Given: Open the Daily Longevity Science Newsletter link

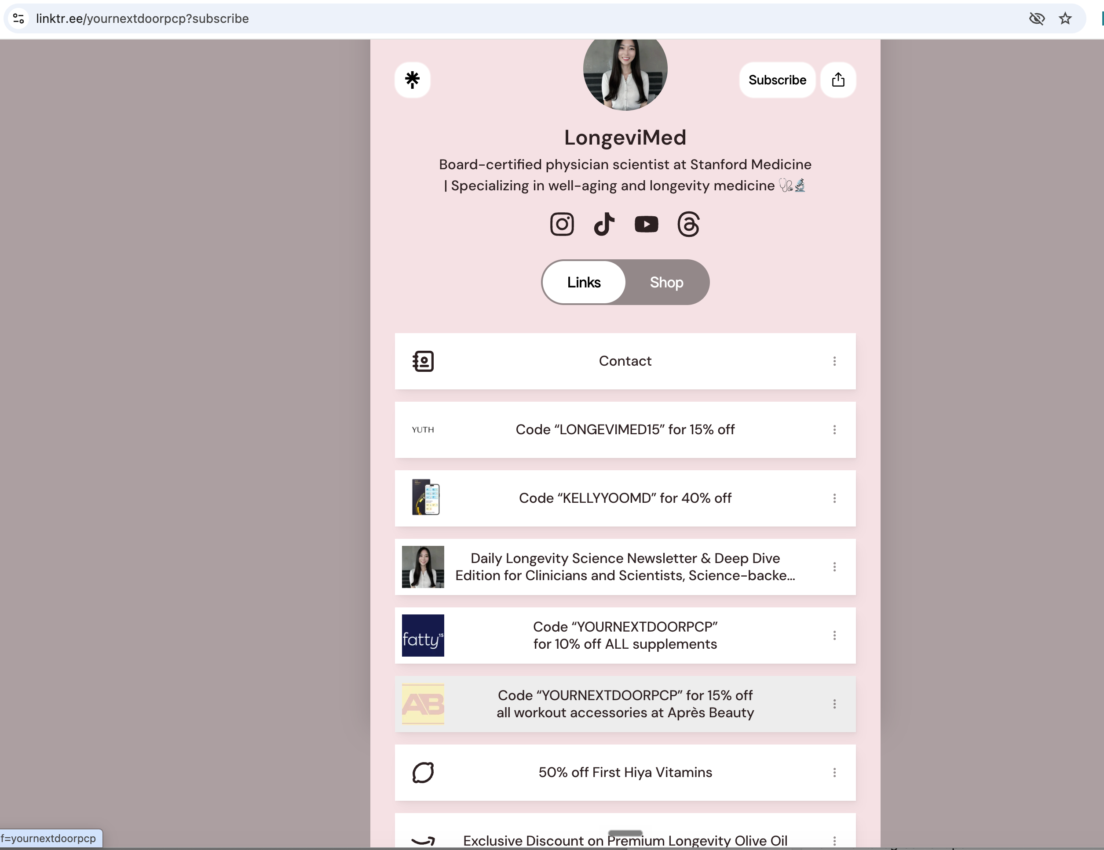Looking at the screenshot, I should [x=625, y=567].
